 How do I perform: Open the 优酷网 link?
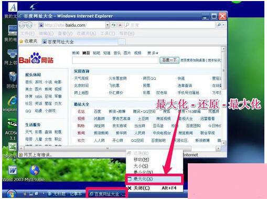click(99, 119)
